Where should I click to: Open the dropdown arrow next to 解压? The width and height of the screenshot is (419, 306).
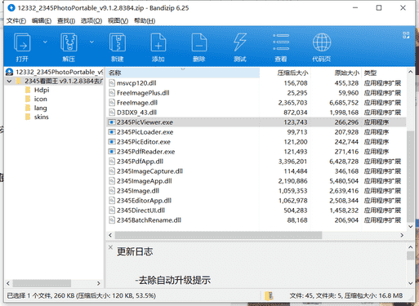[x=91, y=42]
